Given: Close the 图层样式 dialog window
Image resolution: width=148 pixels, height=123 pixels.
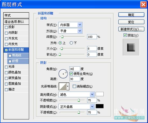Looking at the screenshot, I should (x=143, y=5).
